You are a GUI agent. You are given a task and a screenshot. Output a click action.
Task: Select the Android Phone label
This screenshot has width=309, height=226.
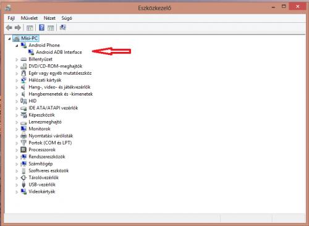tap(44, 45)
